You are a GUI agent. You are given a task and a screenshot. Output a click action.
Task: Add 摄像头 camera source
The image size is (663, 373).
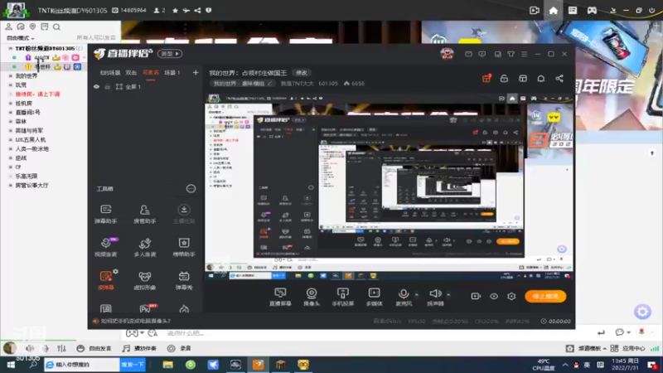[x=312, y=297]
